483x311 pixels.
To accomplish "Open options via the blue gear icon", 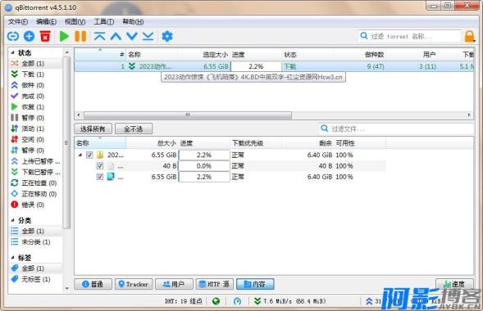I will pos(167,36).
